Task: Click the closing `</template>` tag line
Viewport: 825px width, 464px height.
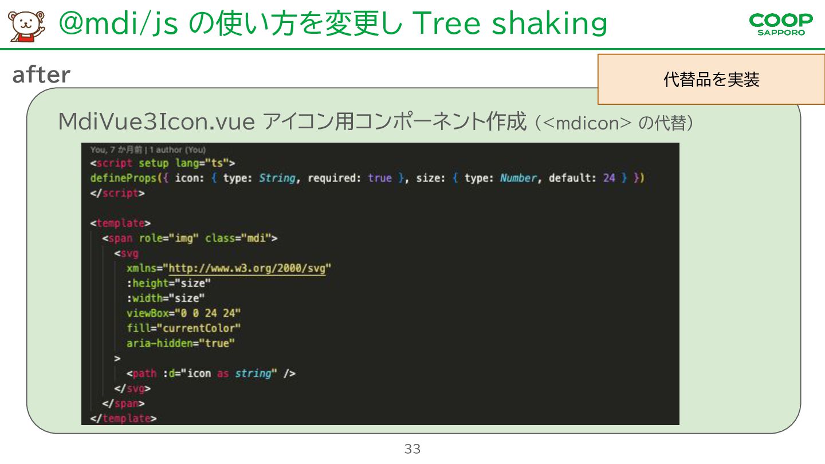Action: point(123,418)
